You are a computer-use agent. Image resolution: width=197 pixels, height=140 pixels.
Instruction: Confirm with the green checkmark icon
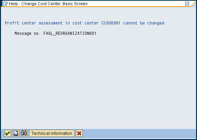[8, 133]
